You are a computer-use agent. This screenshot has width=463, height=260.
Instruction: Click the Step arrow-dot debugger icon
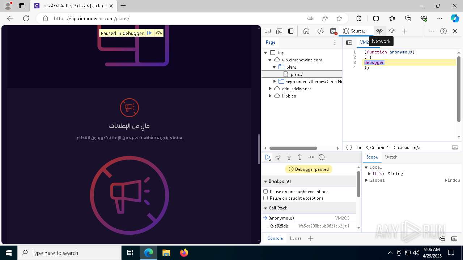[x=311, y=157]
